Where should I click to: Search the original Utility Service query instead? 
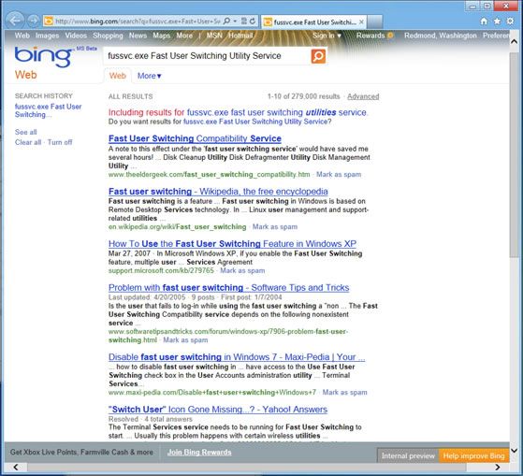pos(255,122)
